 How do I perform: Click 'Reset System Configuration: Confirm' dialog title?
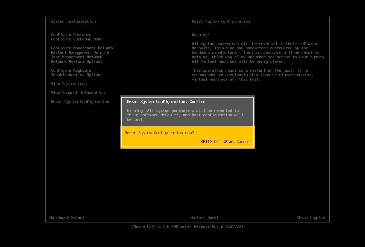[x=166, y=101]
